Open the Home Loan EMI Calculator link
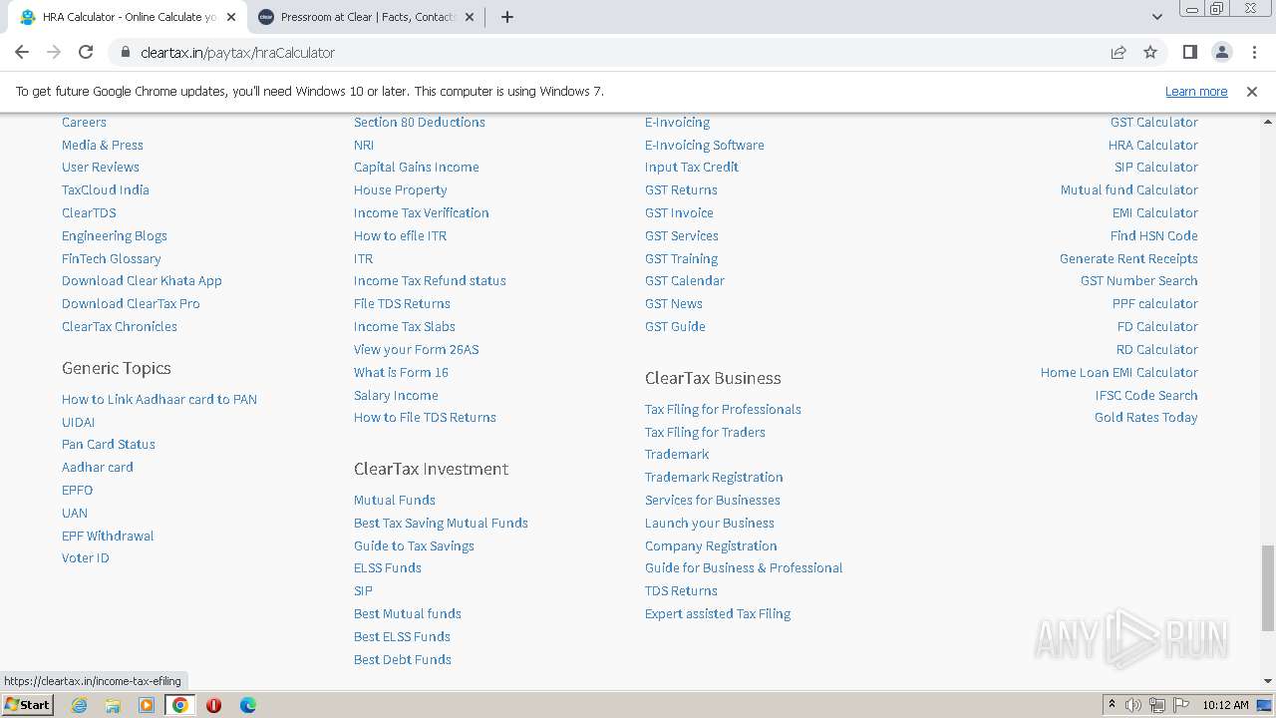The height and width of the screenshot is (718, 1276). click(x=1119, y=372)
